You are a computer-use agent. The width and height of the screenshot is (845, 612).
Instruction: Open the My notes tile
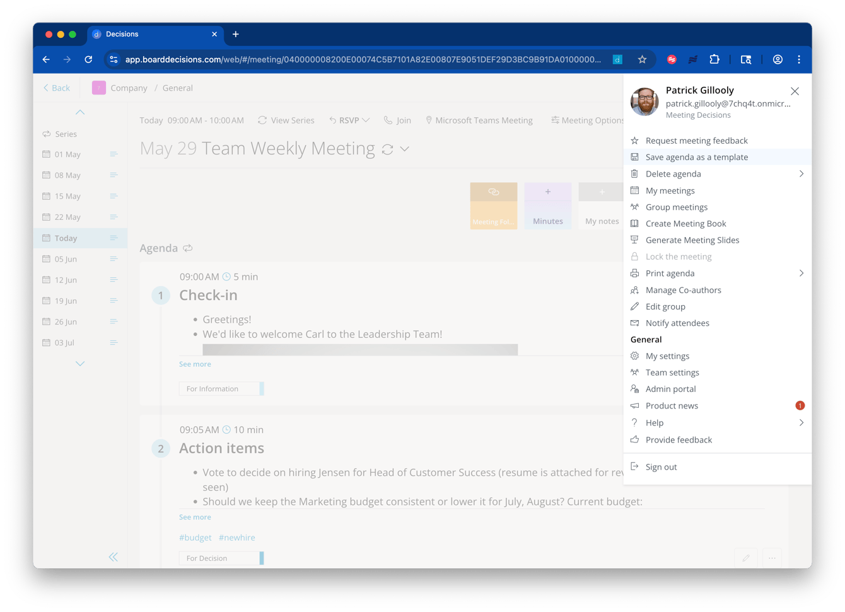[x=600, y=205]
